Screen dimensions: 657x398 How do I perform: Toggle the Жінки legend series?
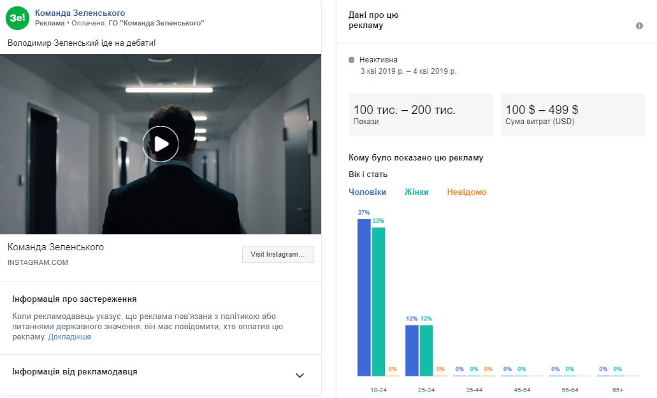[416, 192]
